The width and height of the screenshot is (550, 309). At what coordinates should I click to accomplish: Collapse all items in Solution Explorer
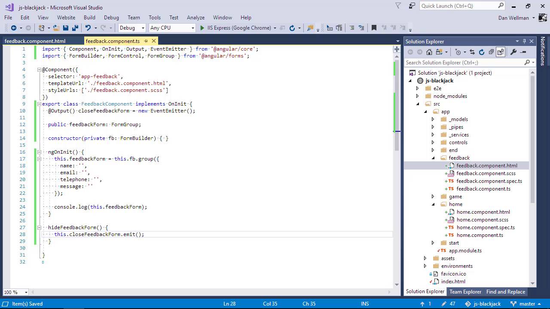point(491,52)
